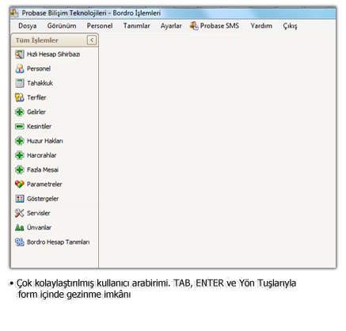Open the Hızlı Hesap Sihirbazı wizard icon
The width and height of the screenshot is (346, 331).
click(x=20, y=55)
